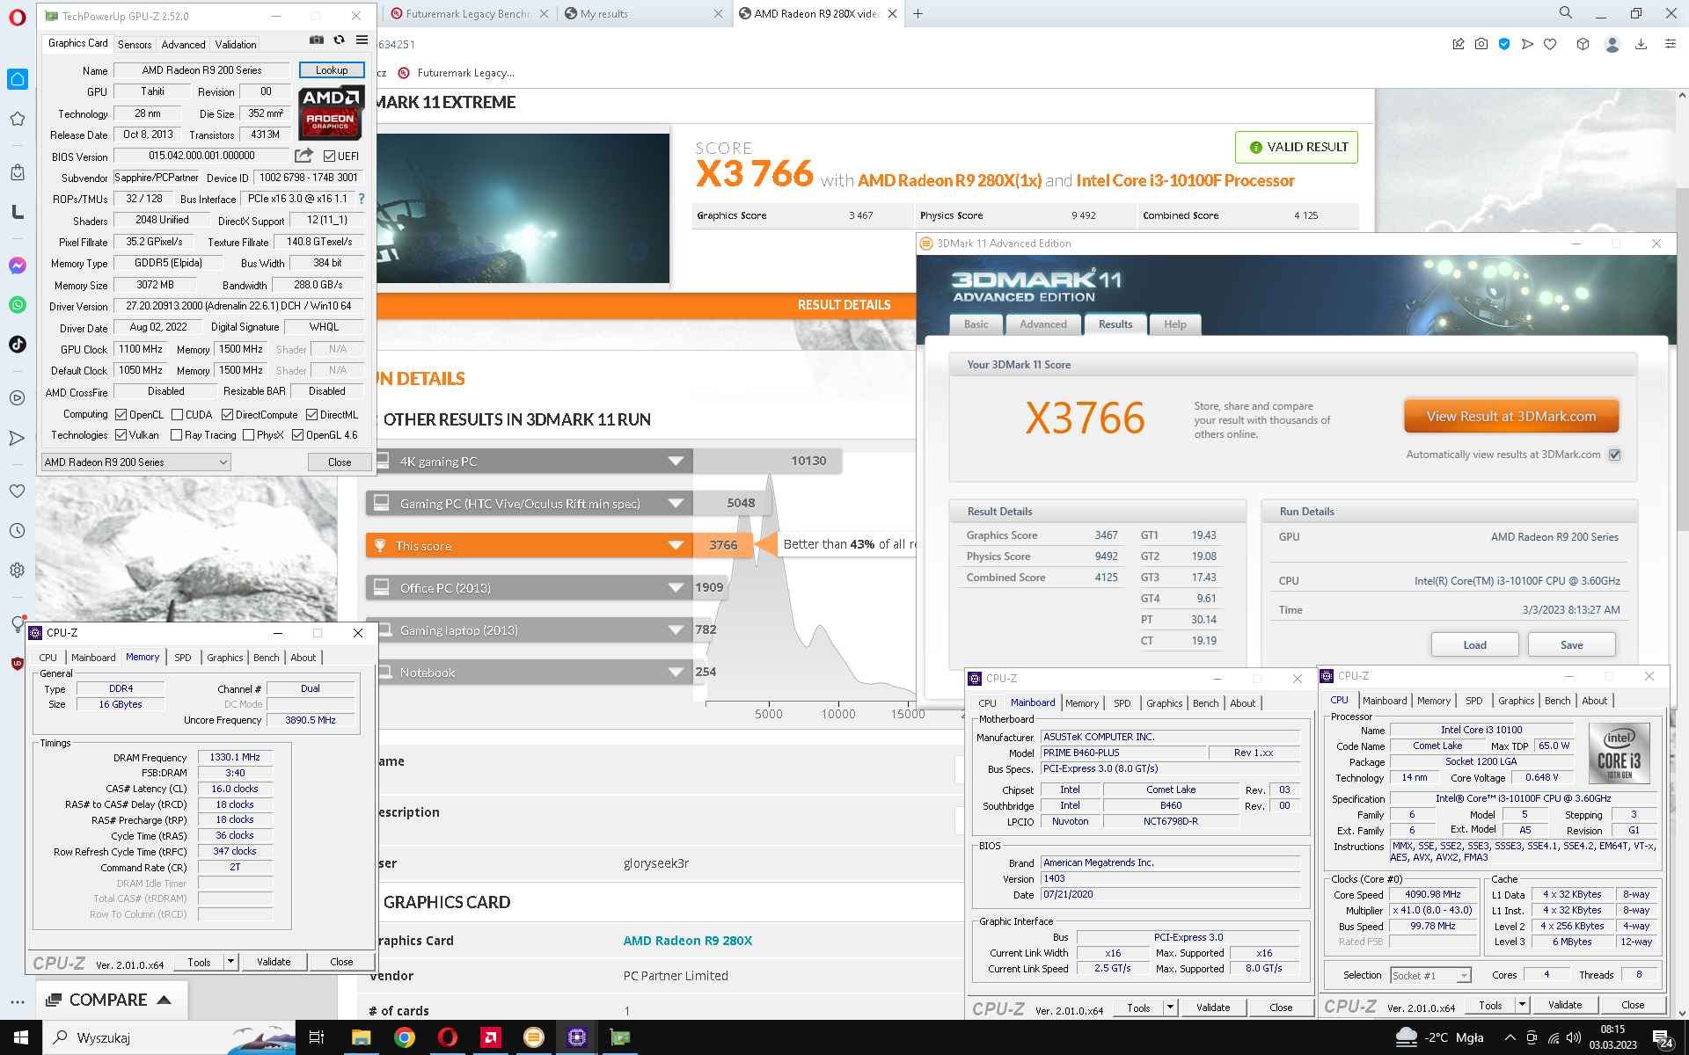Expand the Notebook result row

pyautogui.click(x=676, y=672)
